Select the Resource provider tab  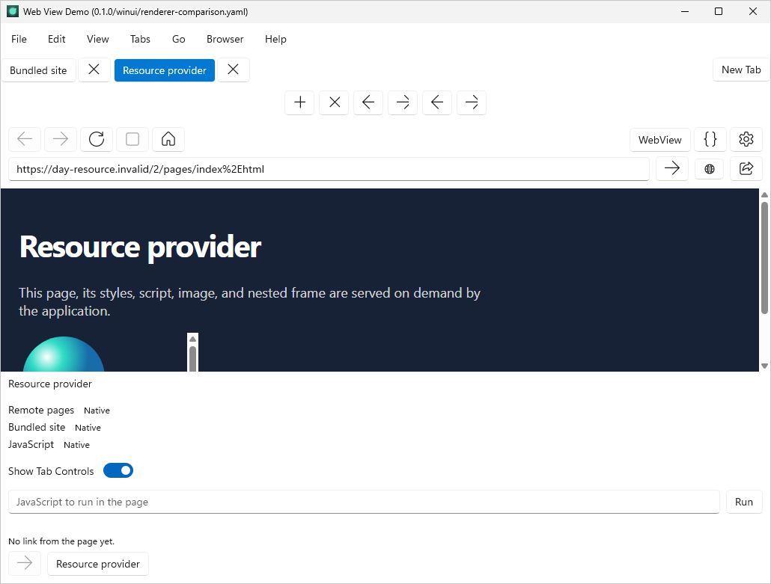tap(165, 70)
